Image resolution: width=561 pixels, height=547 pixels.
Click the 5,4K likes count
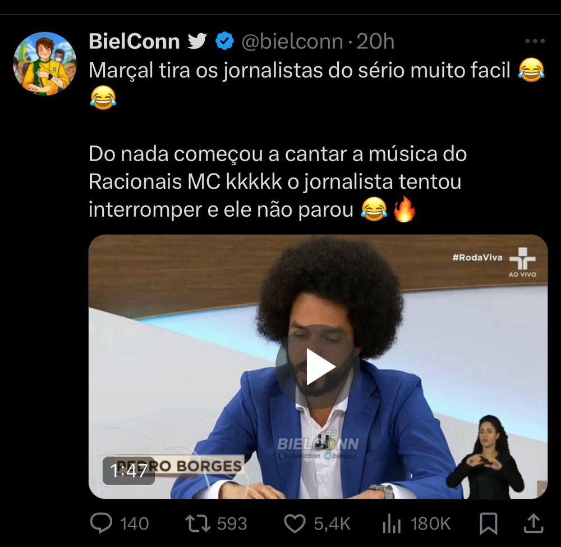pos(332,524)
